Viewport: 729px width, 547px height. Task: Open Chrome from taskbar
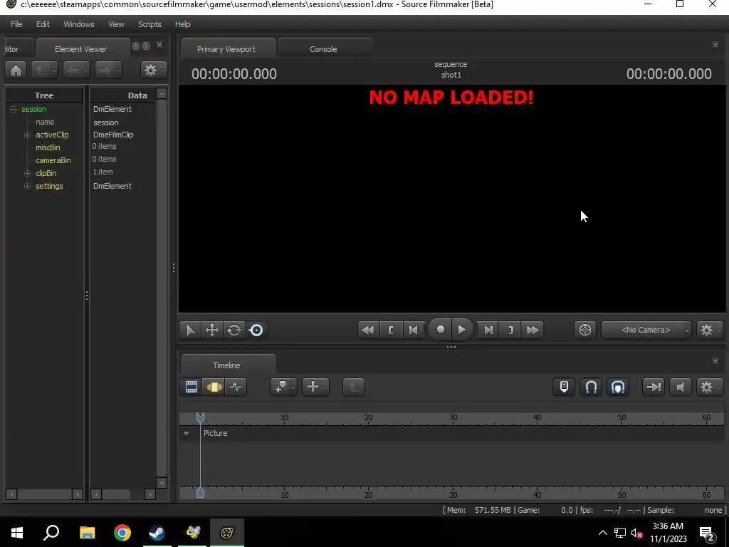[x=122, y=532]
